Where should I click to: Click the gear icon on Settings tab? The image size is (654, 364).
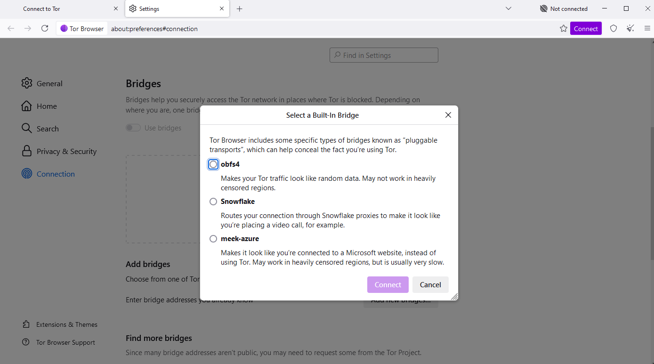coord(133,8)
